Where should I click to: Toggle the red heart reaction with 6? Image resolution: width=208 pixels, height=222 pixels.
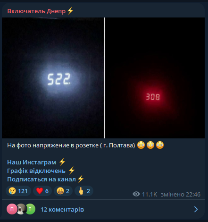click(42, 191)
